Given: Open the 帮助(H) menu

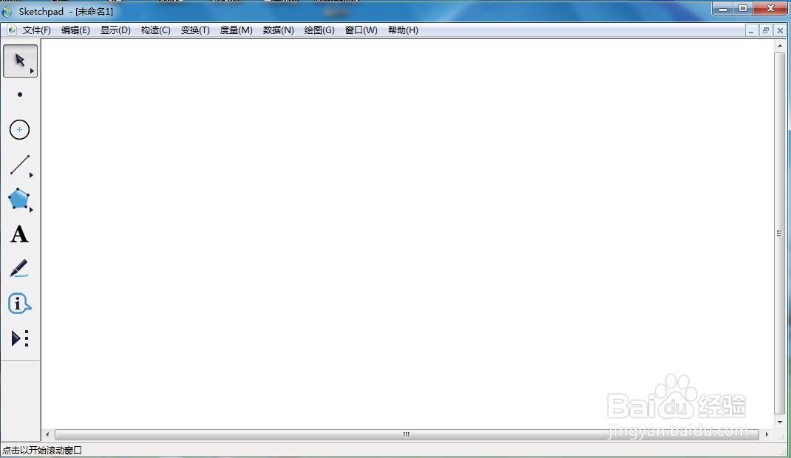Looking at the screenshot, I should pos(403,30).
